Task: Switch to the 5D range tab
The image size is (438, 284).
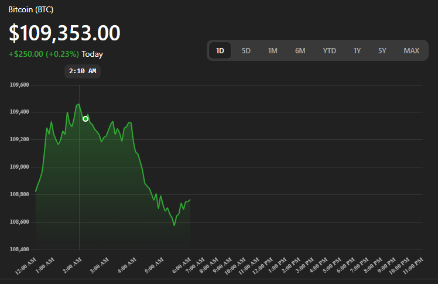Action: (x=246, y=51)
